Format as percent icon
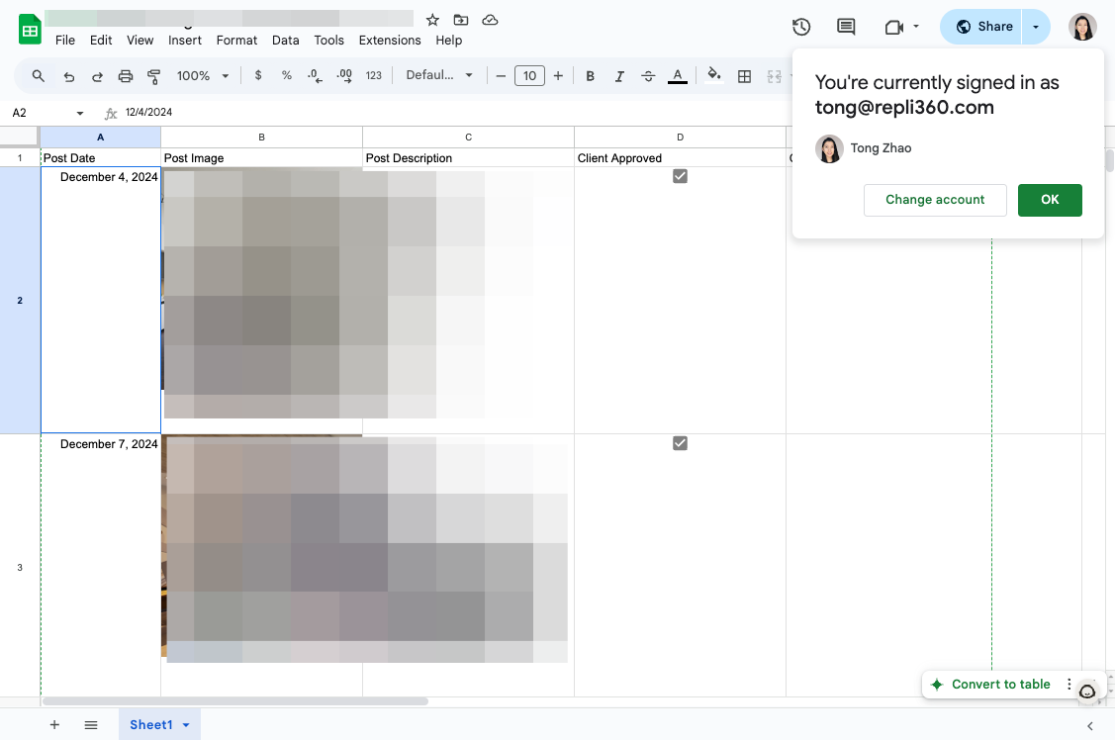Viewport: 1115px width, 740px height. coord(287,75)
